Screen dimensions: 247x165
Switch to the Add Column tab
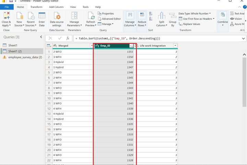pos(56,7)
